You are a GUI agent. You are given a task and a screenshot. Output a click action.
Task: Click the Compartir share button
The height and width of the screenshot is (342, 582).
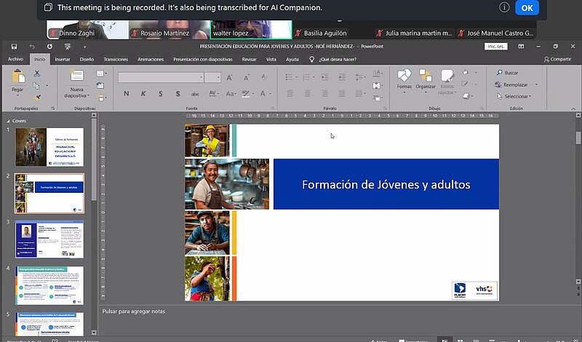(x=557, y=59)
